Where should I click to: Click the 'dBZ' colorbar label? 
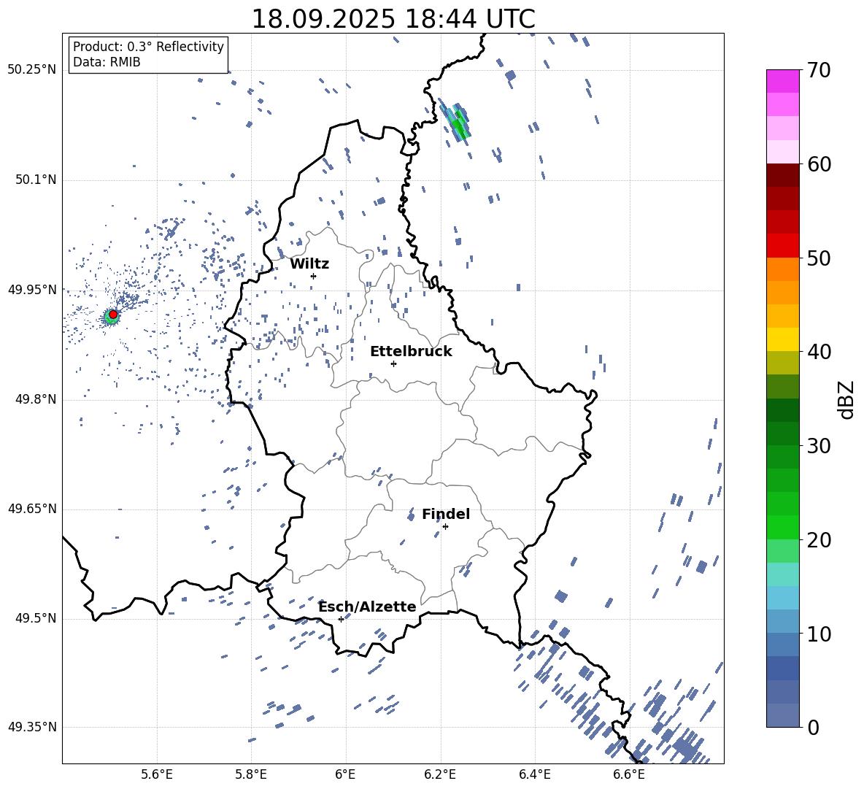(x=846, y=399)
